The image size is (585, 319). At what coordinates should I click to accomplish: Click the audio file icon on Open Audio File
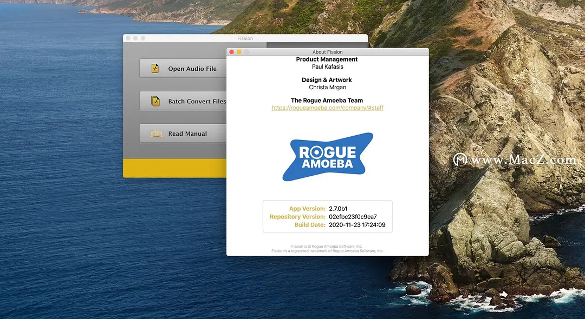(x=155, y=69)
